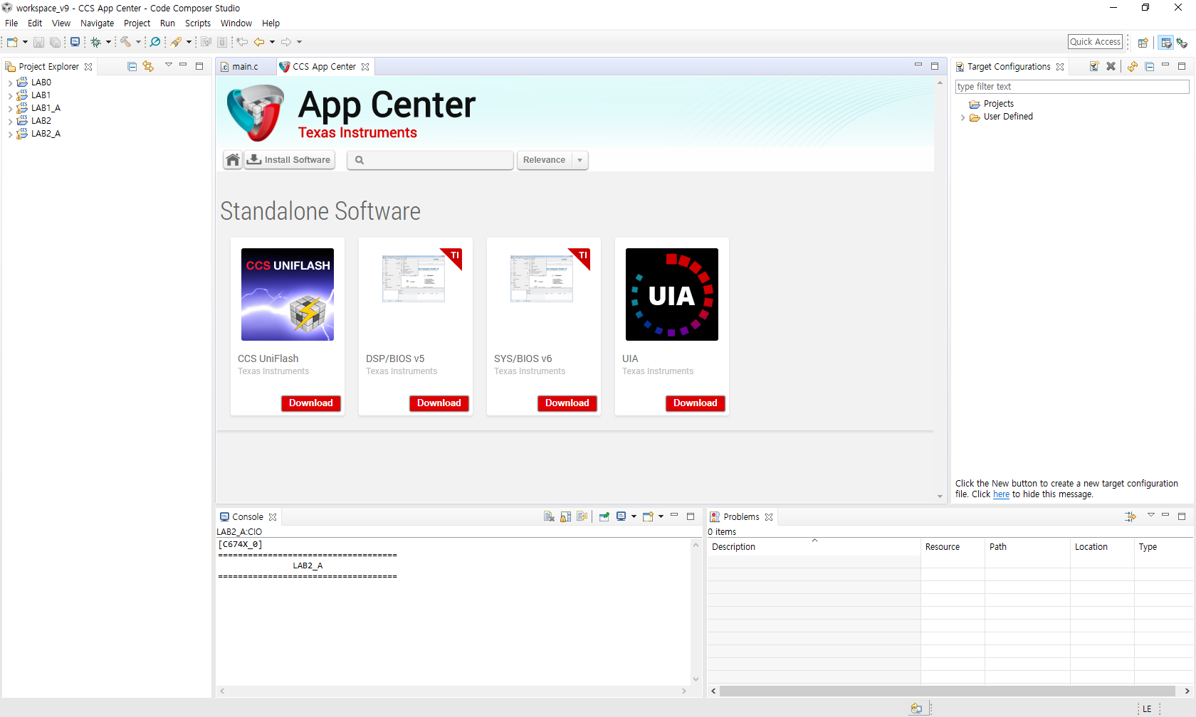
Task: Download SYS/BIOS v6
Action: [567, 403]
